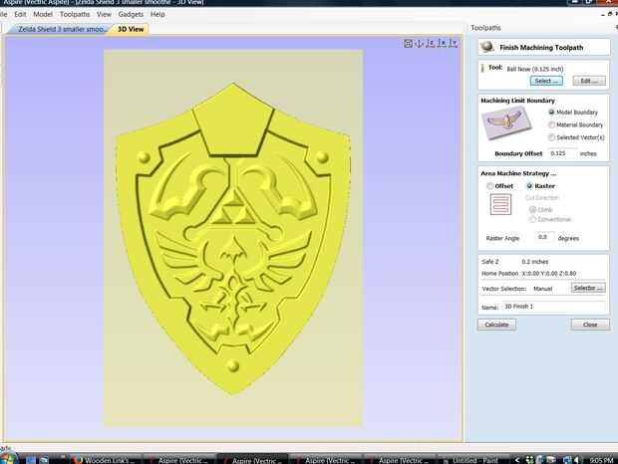This screenshot has width=618, height=464.
Task: Click the tool Select... button
Action: click(546, 81)
